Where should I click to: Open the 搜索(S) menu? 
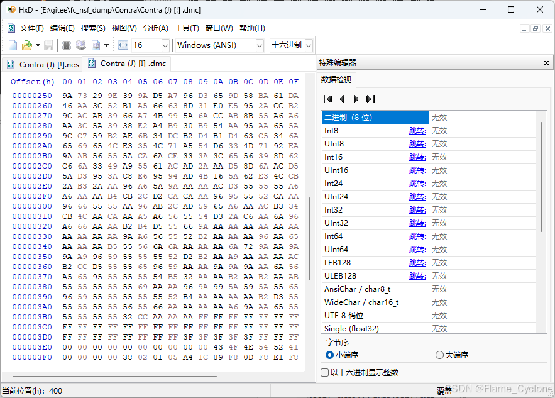(x=93, y=28)
